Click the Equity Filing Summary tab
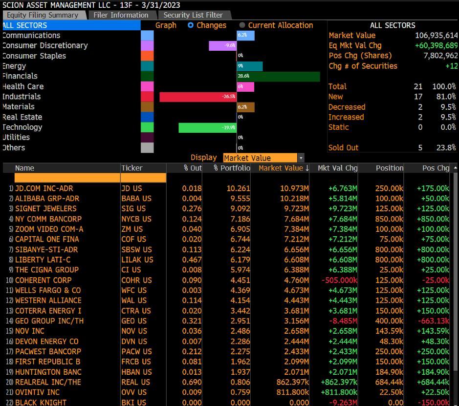The height and width of the screenshot is (406, 459). tap(42, 15)
